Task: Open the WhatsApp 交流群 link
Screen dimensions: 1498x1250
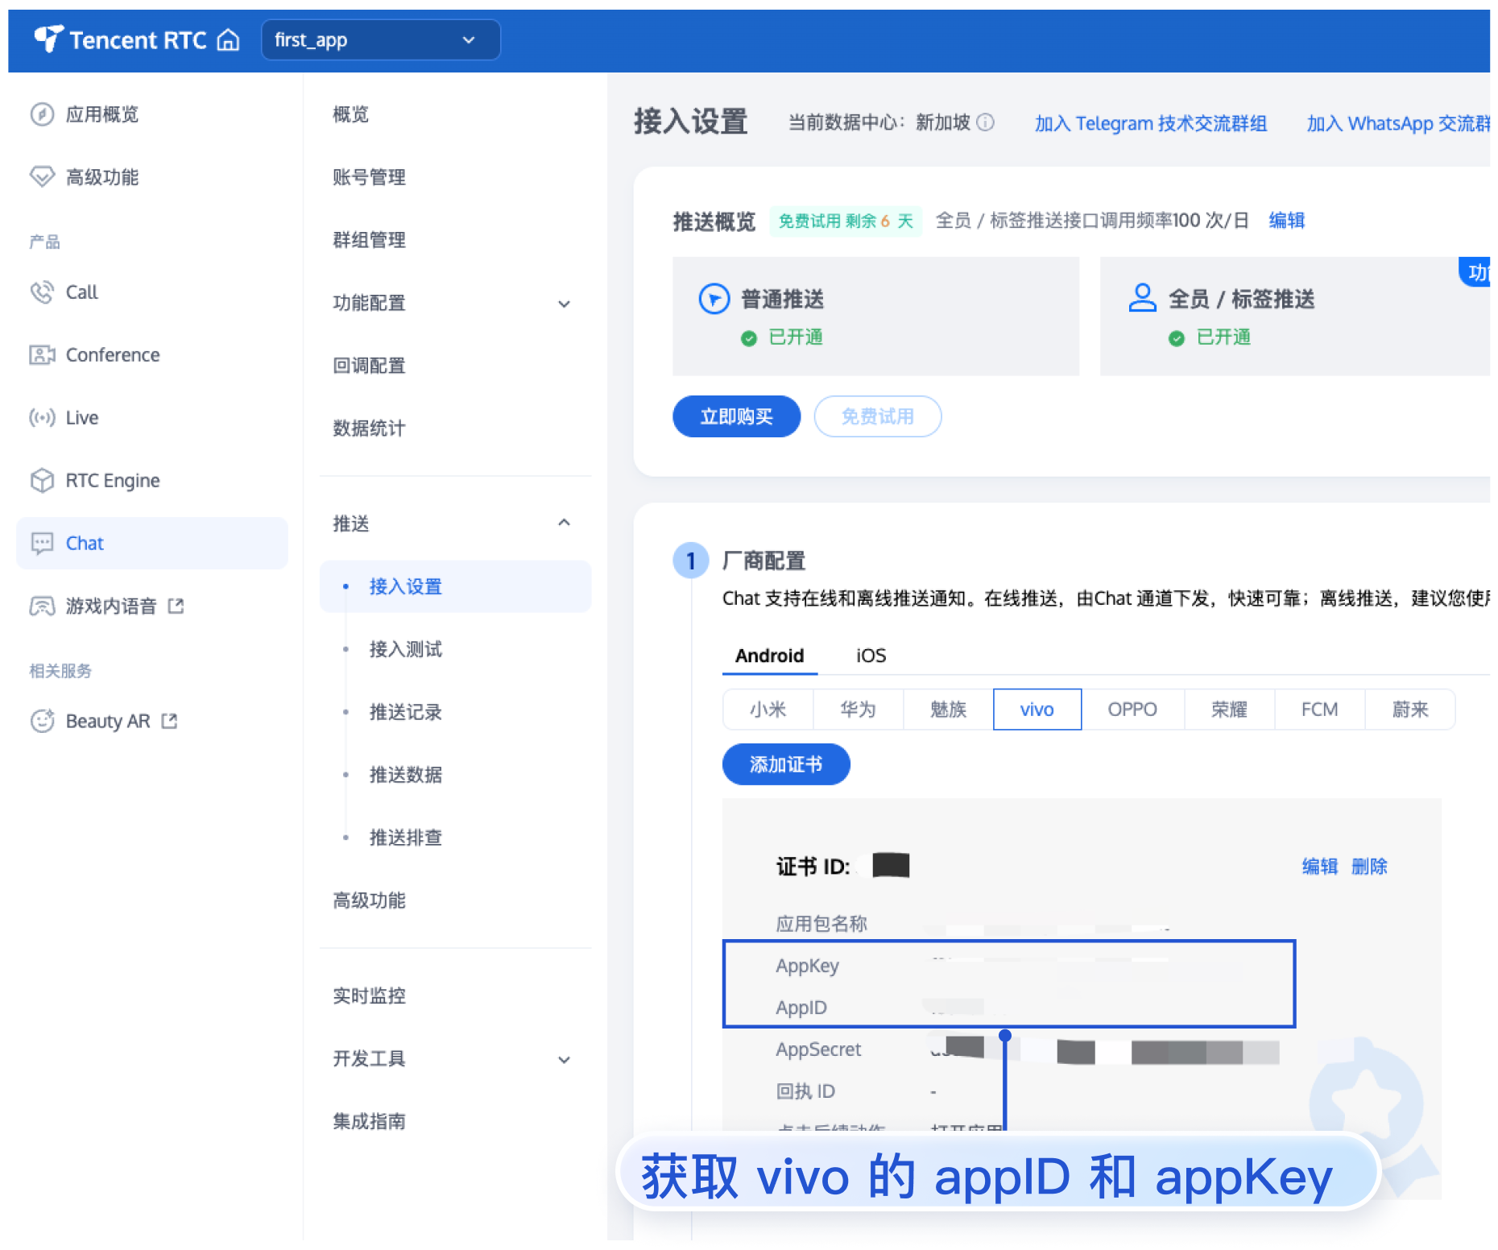Action: pos(1398,123)
